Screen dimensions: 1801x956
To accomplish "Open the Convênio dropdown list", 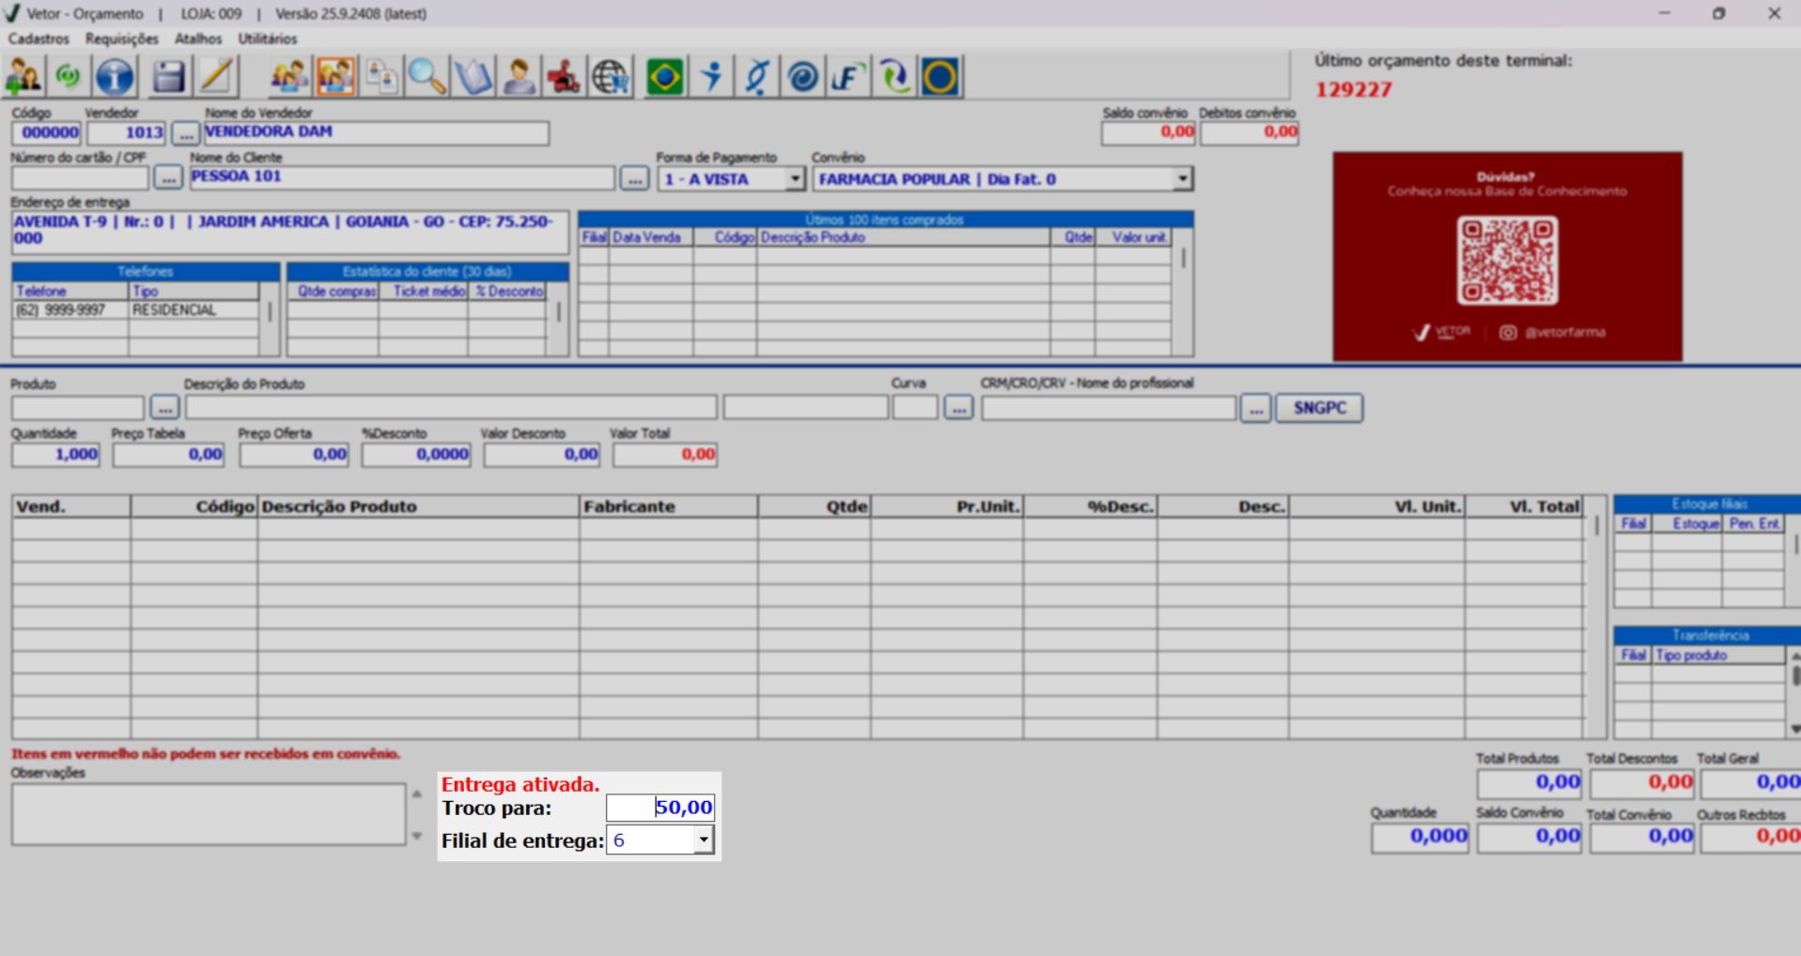I will click(1182, 178).
